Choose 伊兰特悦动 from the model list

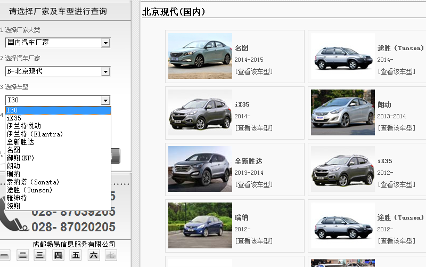tap(58, 126)
